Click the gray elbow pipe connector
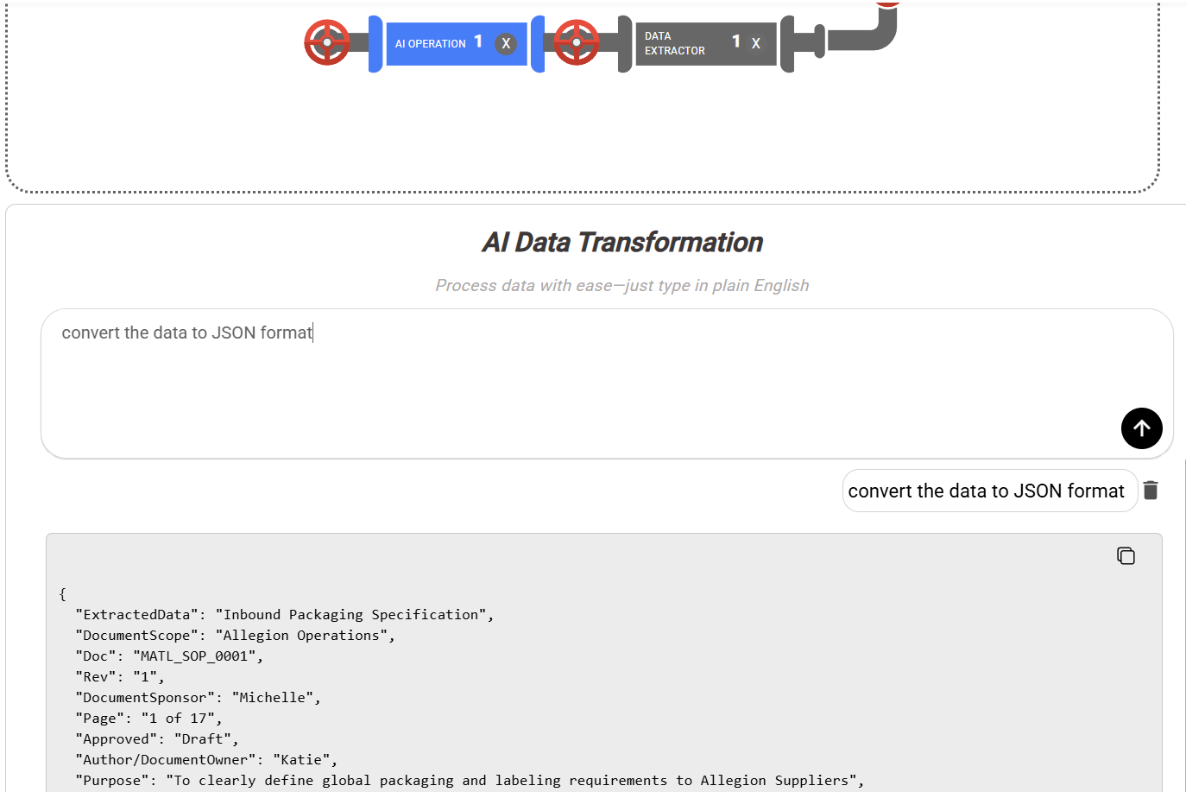Viewport: 1186px width, 792px height. 872,36
